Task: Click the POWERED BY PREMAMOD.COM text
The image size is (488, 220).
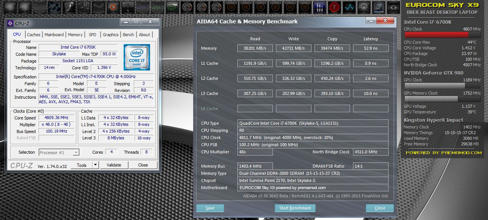Action: [444, 153]
